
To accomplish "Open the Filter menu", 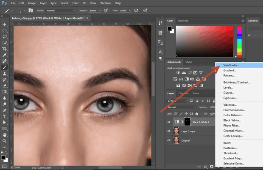I will click(76, 3).
